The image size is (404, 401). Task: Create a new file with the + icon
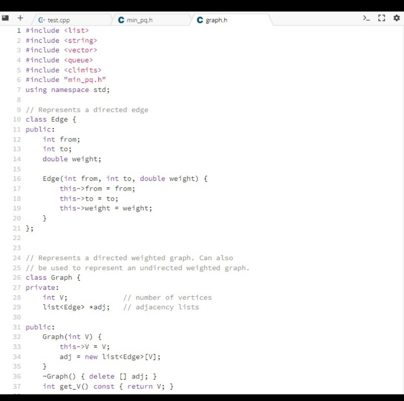tap(20, 17)
